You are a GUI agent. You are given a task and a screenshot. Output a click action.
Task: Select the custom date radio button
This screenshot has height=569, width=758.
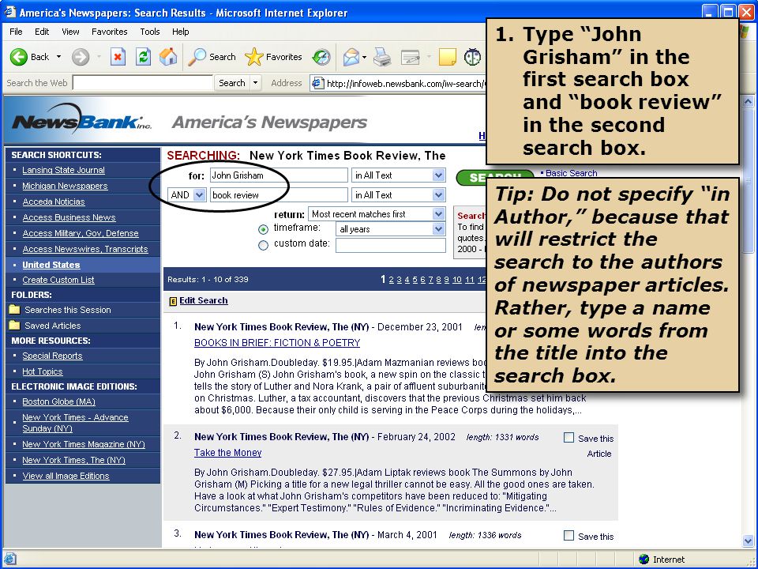pyautogui.click(x=263, y=245)
